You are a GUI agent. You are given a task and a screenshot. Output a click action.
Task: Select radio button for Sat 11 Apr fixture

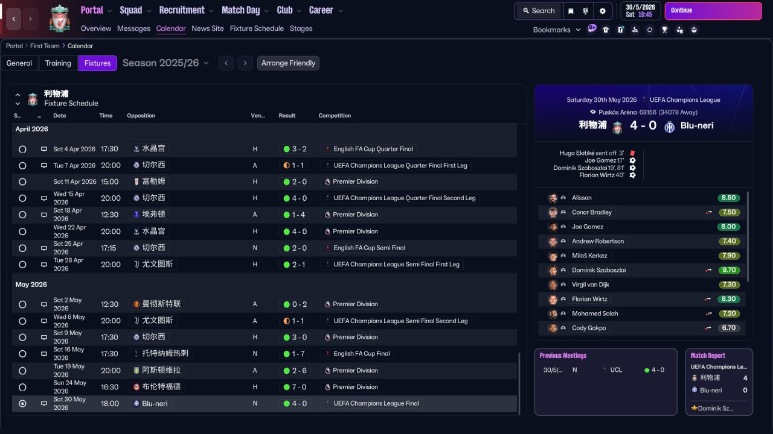[22, 181]
